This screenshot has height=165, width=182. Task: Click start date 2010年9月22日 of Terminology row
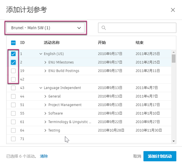pos(110,122)
